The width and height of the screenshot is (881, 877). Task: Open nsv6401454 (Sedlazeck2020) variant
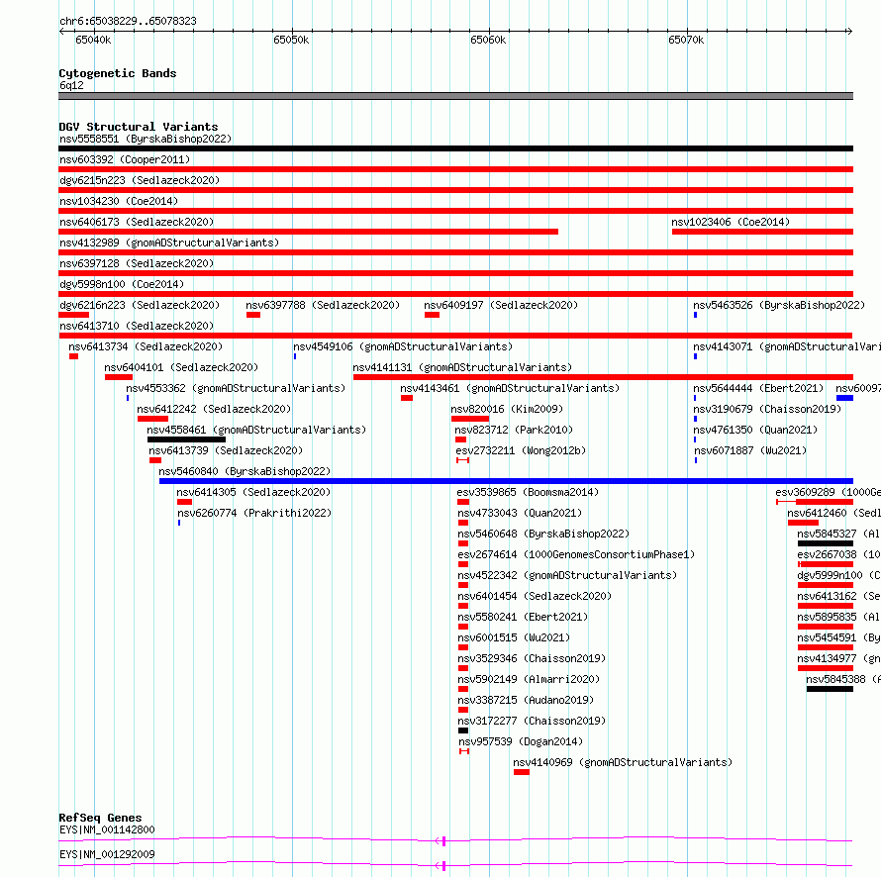pyautogui.click(x=535, y=596)
